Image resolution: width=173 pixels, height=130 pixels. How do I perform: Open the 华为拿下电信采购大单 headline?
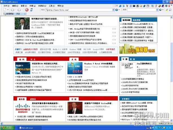25,83
